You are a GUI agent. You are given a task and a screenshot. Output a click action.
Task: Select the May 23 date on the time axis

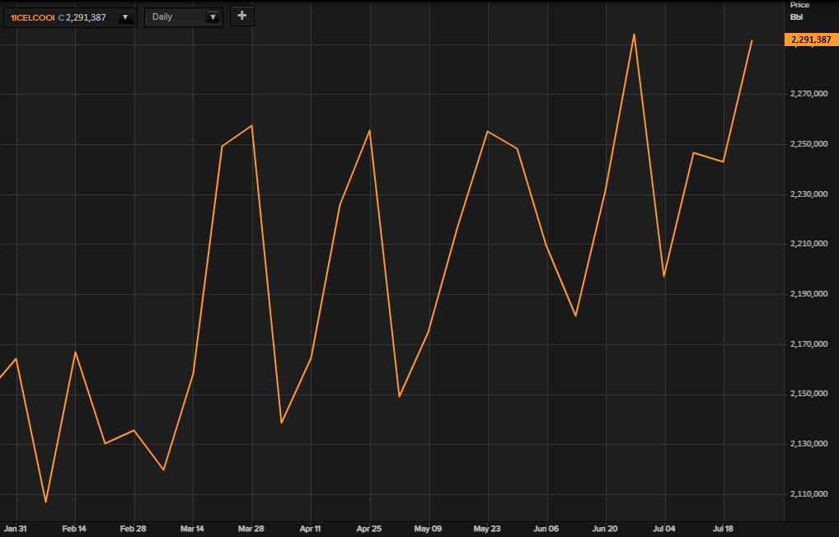point(487,528)
